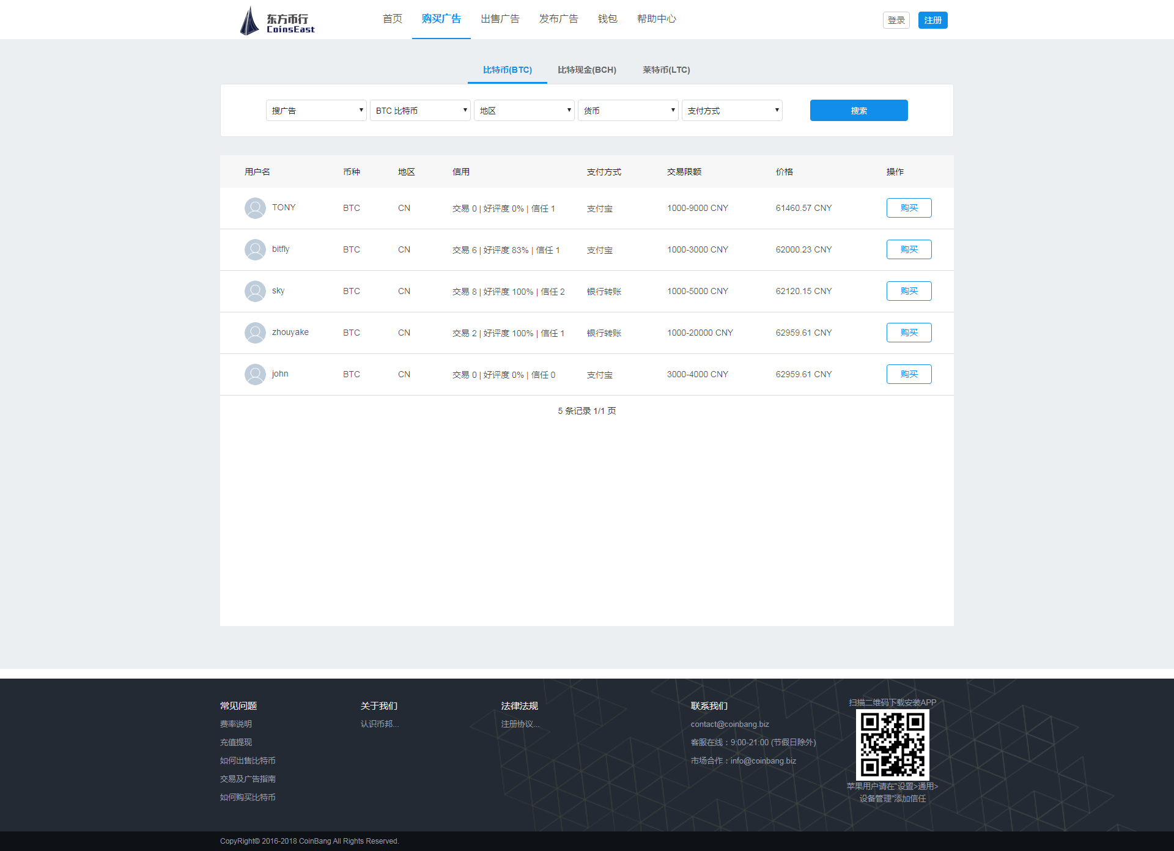Screen dimensions: 1174x851
Task: Open 如何出售比特币 footer link
Action: 248,761
